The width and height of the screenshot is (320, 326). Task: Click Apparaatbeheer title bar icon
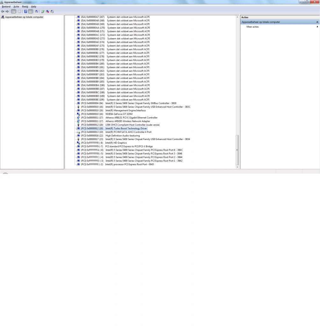point(2,2)
